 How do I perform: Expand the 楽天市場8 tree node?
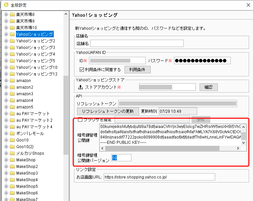click(6, 15)
